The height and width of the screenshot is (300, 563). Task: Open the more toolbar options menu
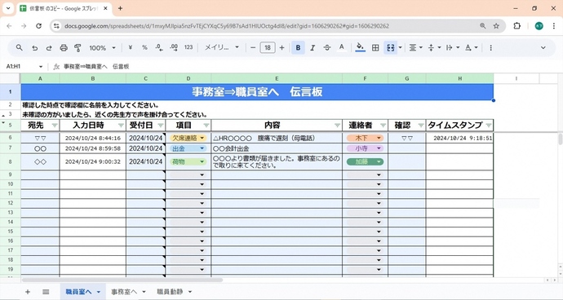[491, 48]
